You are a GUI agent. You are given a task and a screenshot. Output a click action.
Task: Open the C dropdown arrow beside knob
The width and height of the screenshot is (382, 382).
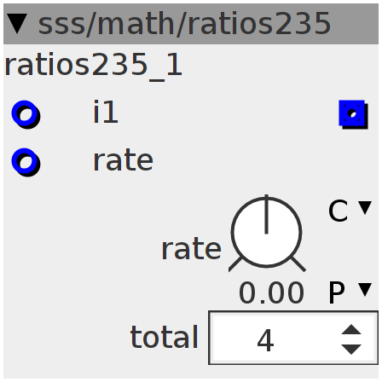(x=365, y=208)
